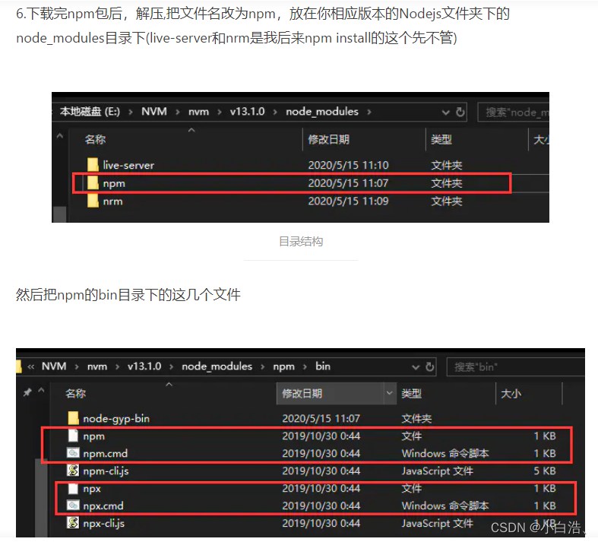Select the live-server folder name
598x542 pixels.
pyautogui.click(x=128, y=165)
